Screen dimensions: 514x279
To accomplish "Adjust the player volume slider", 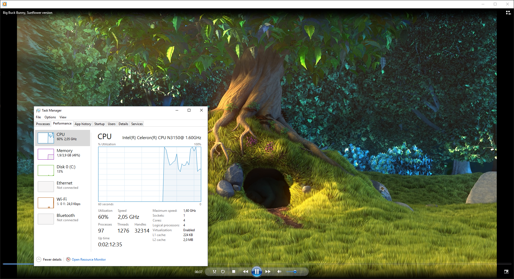I will pyautogui.click(x=295, y=272).
